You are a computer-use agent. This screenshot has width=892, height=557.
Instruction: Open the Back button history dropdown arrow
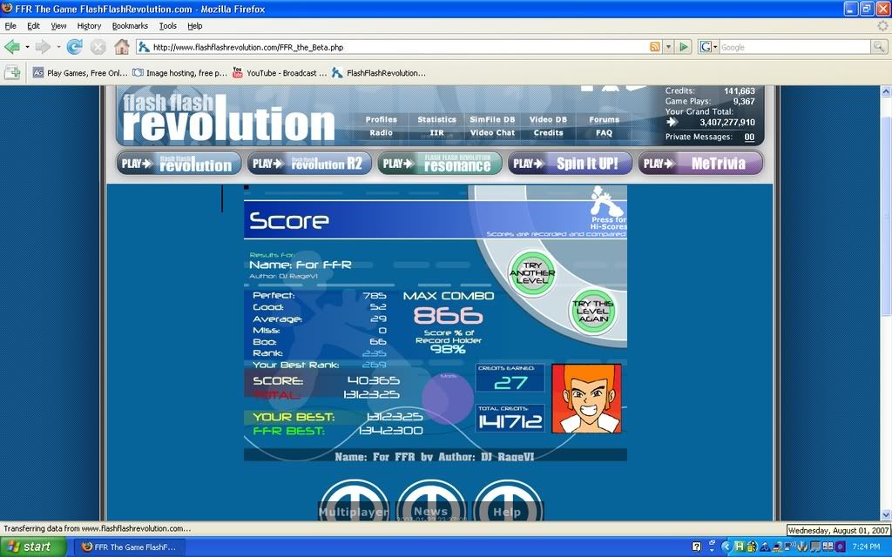(x=28, y=47)
